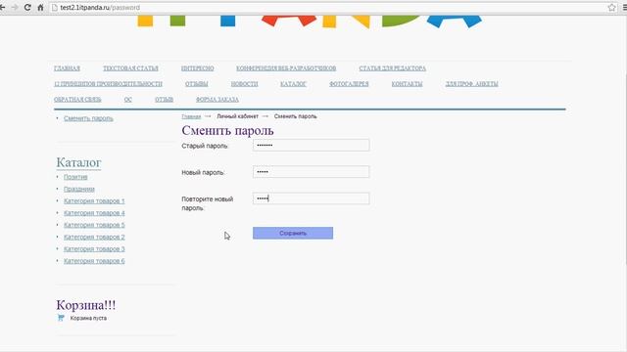Open the КАТАЛОГ menu item
Image resolution: width=627 pixels, height=352 pixels.
(x=293, y=84)
